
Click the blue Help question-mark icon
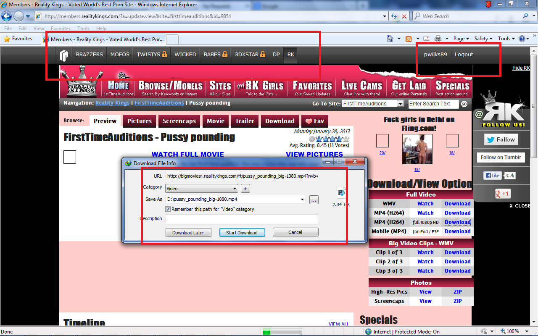pos(522,39)
